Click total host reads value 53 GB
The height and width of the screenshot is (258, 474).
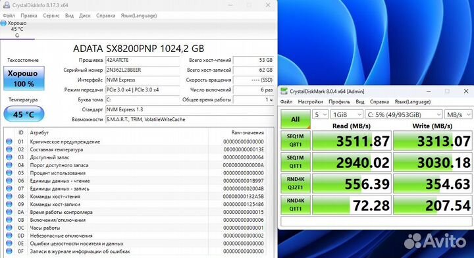tap(253, 60)
